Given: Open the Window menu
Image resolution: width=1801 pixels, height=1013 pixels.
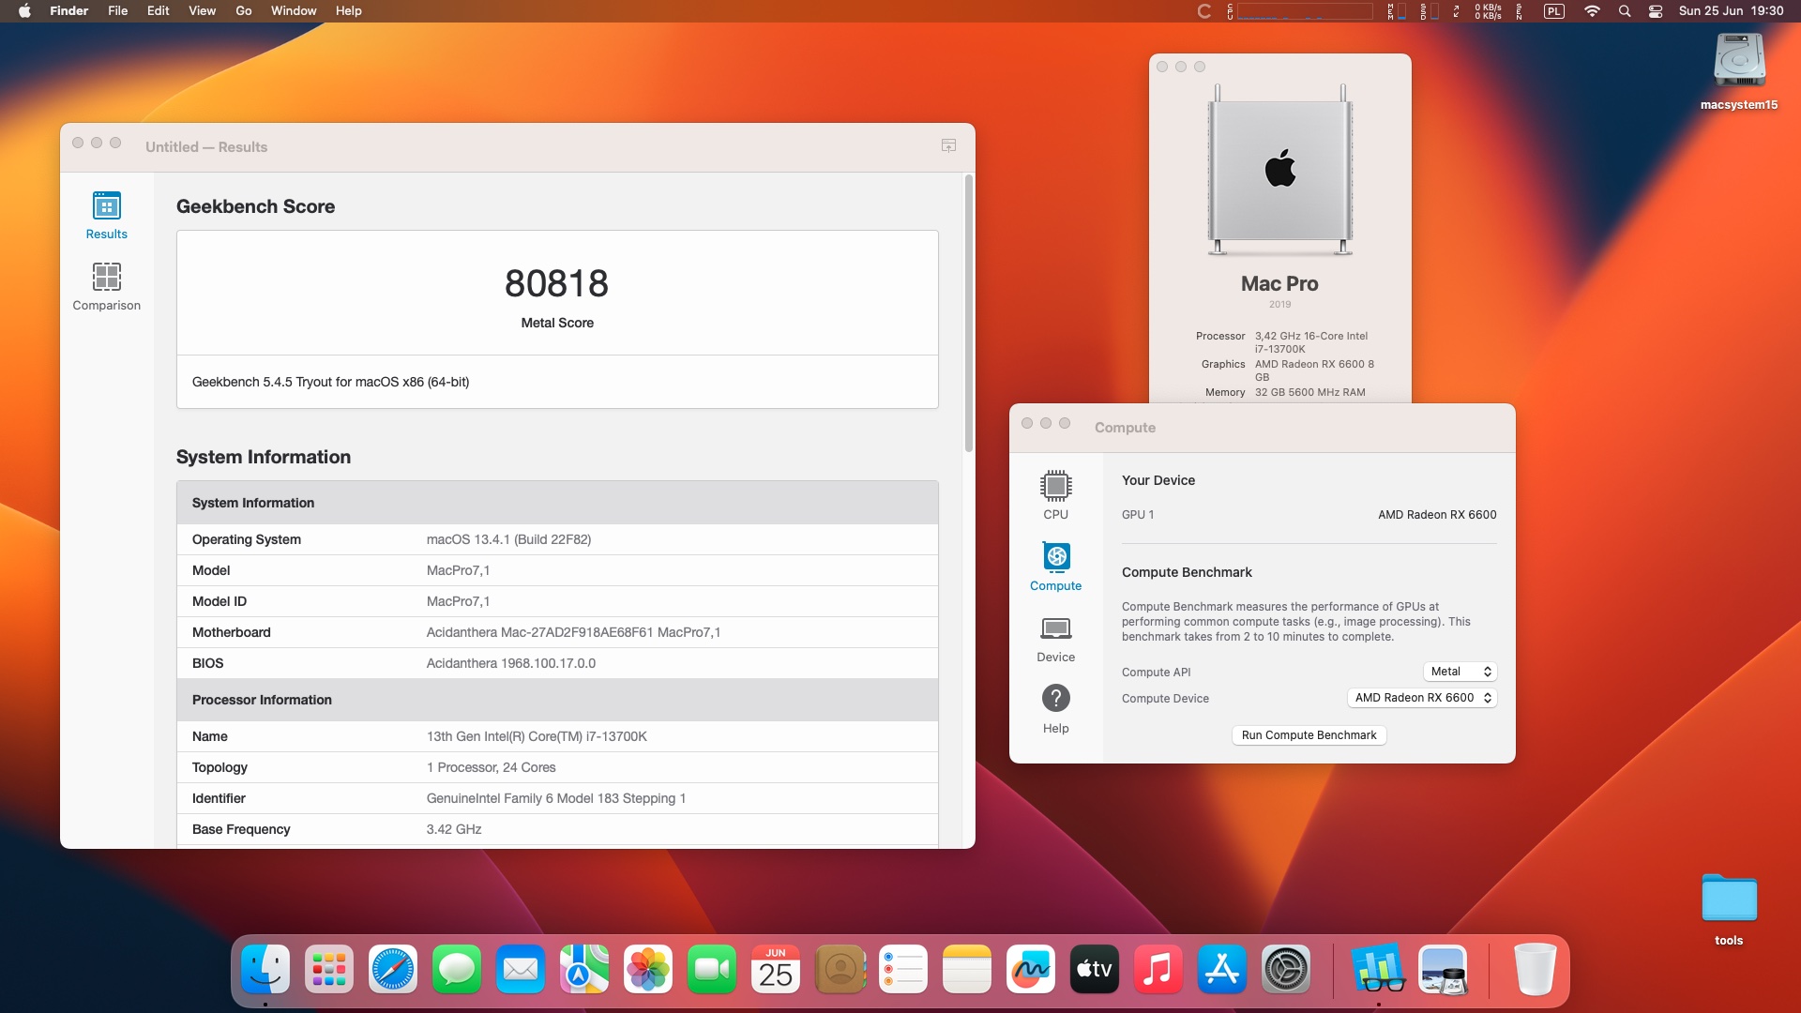Looking at the screenshot, I should (x=294, y=11).
